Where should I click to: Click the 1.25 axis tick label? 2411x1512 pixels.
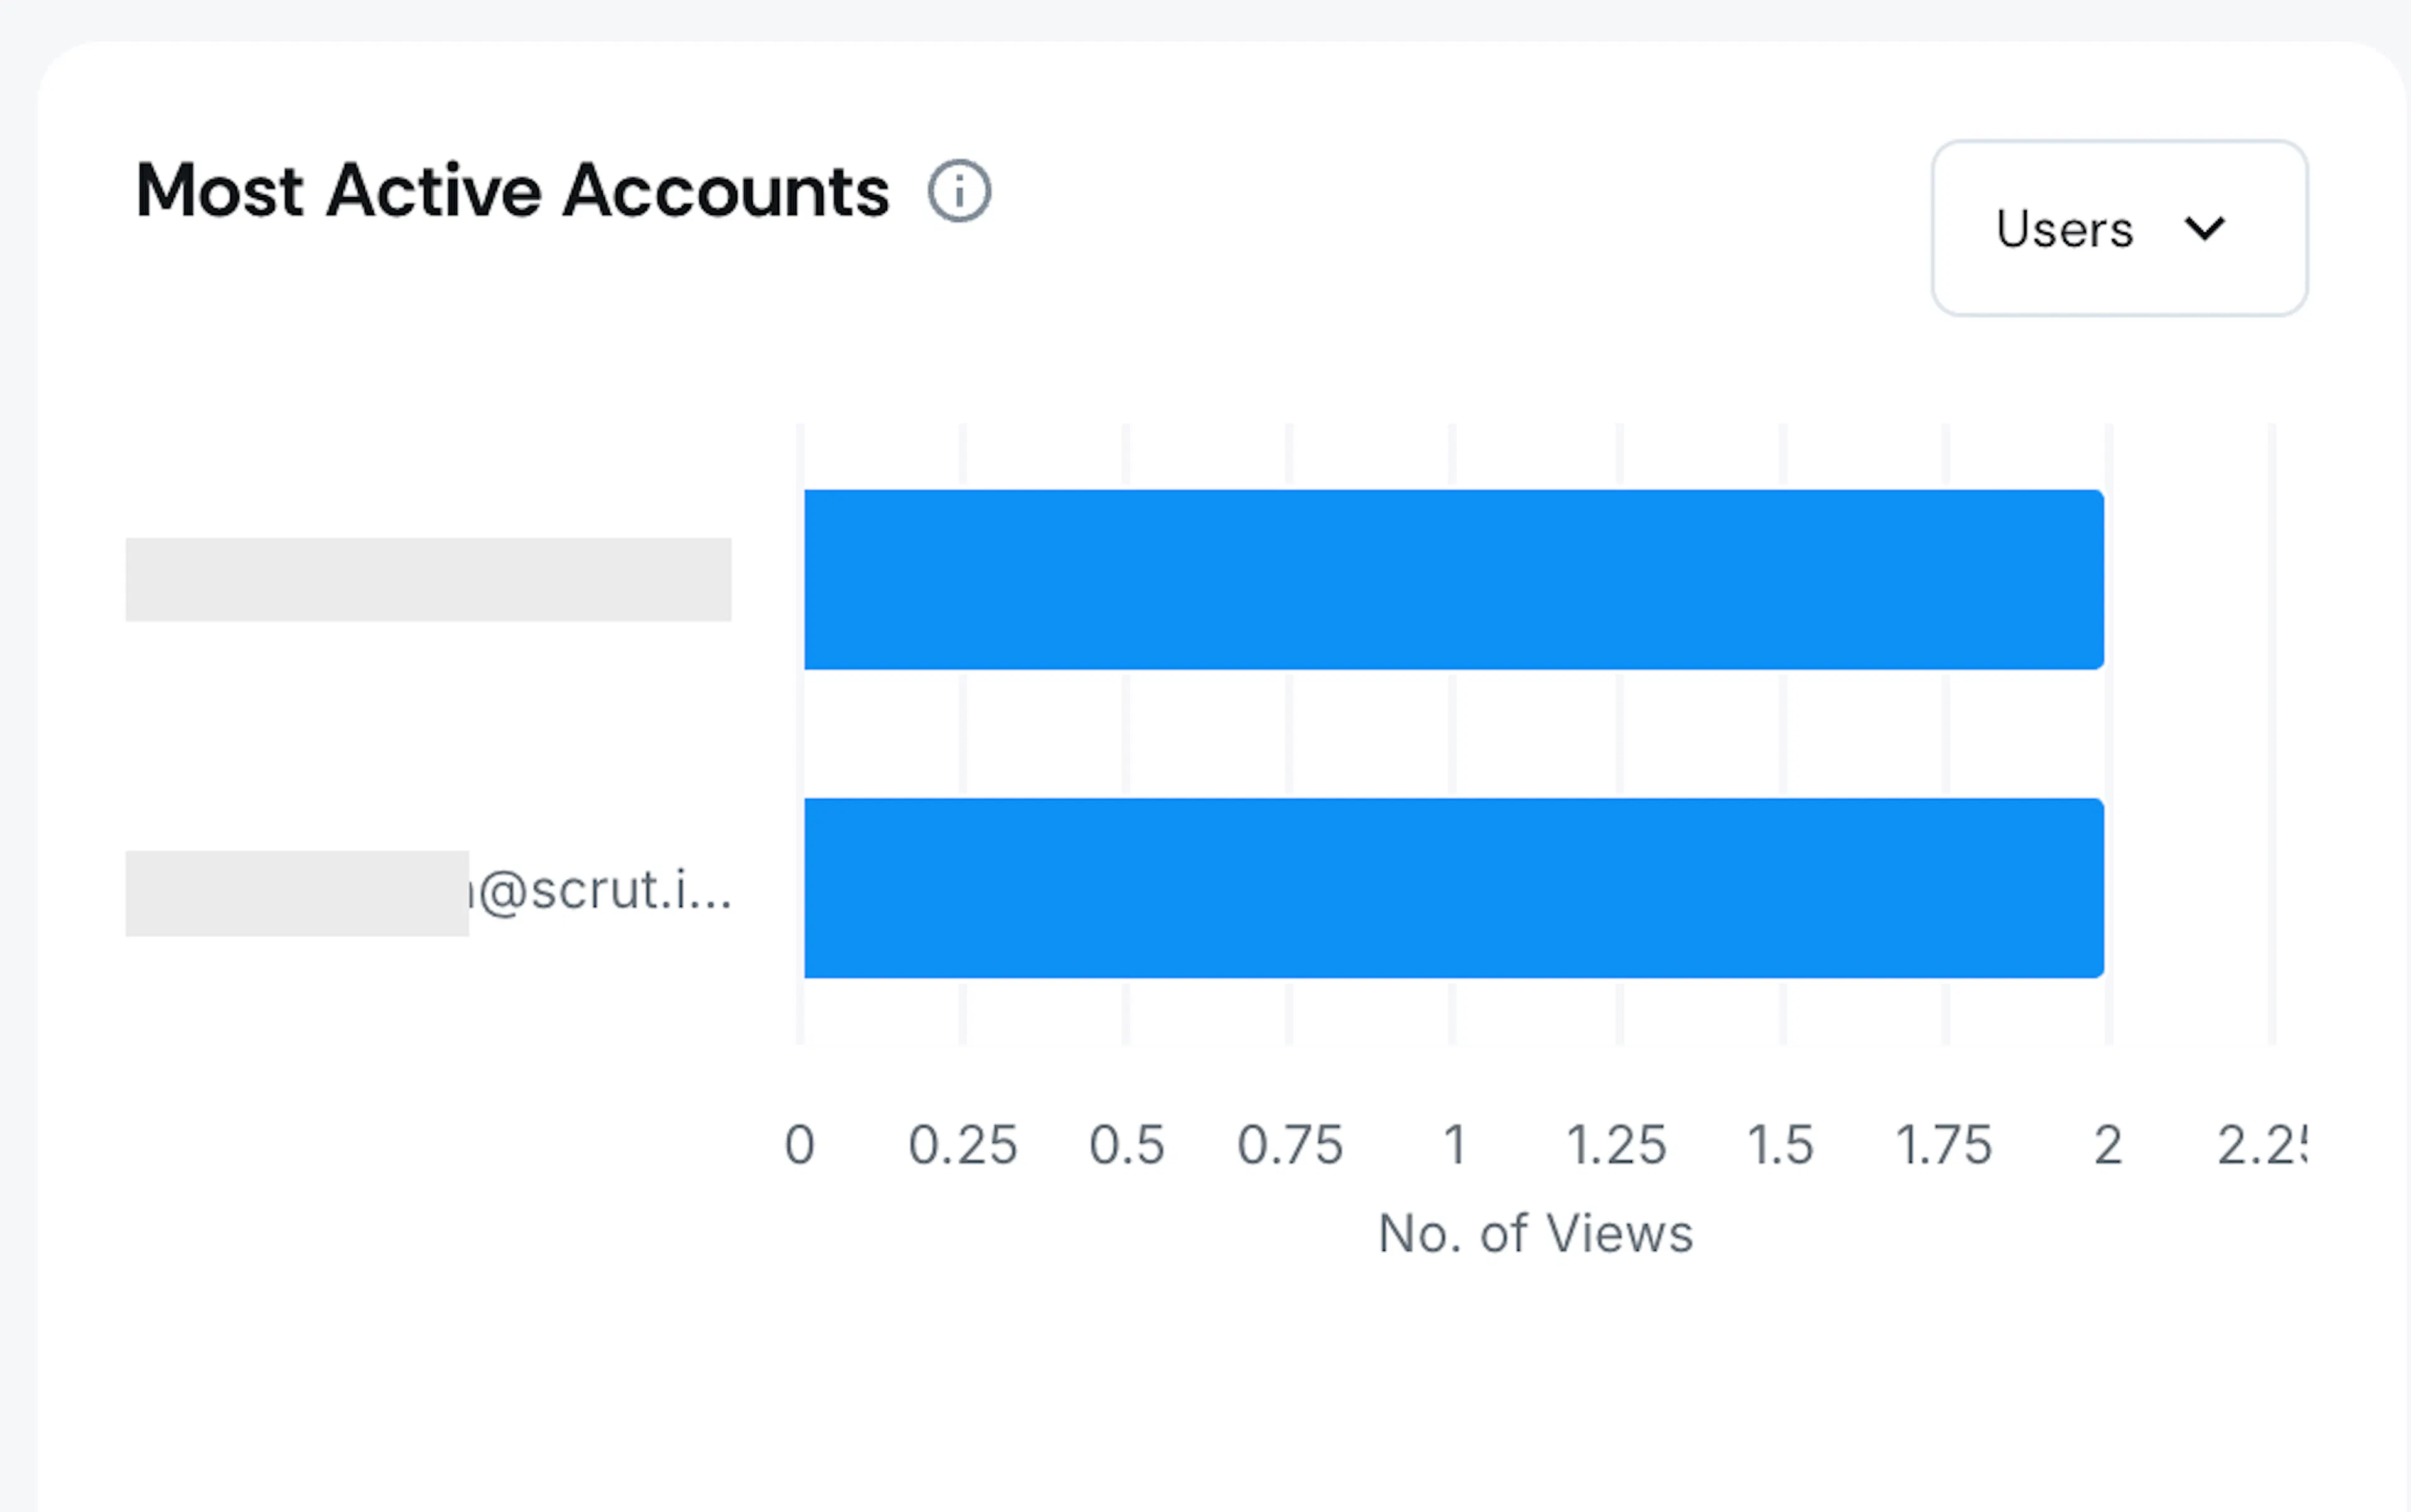pyautogui.click(x=1616, y=1145)
